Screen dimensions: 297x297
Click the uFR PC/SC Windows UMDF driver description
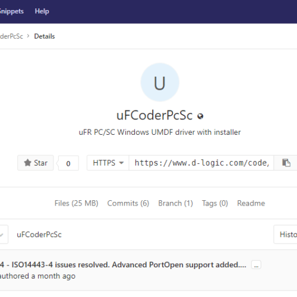tap(160, 132)
